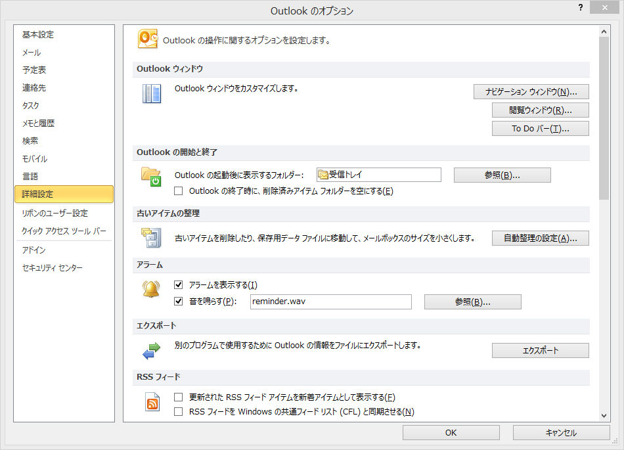Select クイック アクセス ツール バー
The image size is (624, 450).
coord(64,231)
